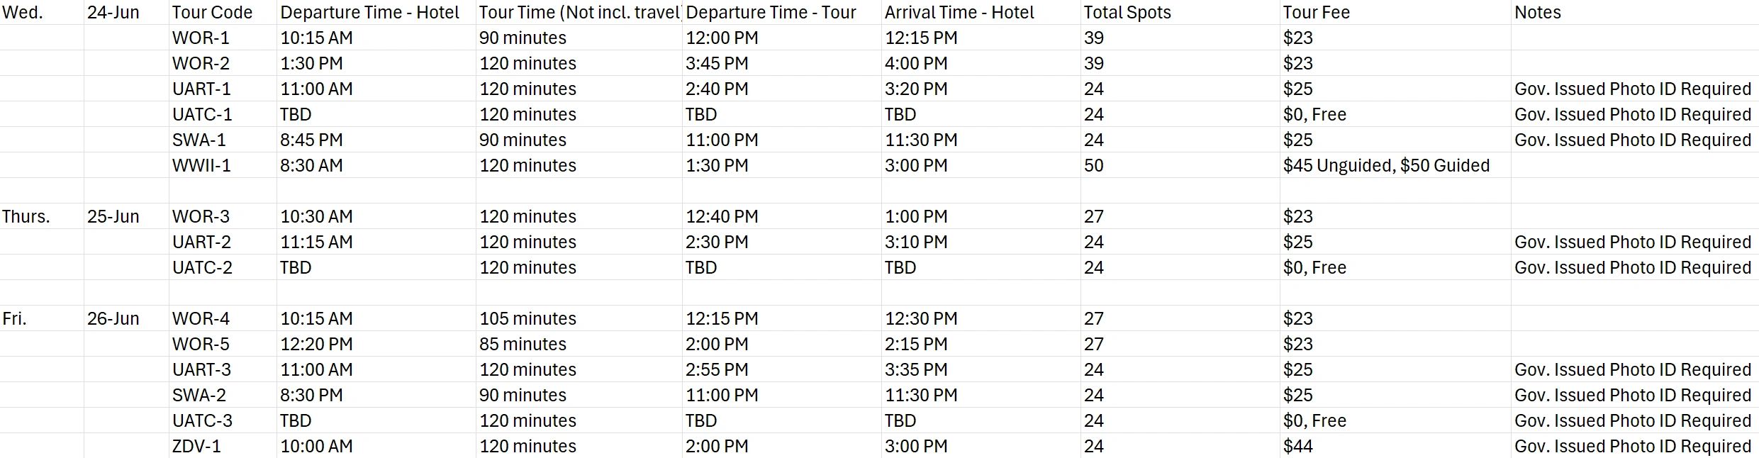Click the WWII-1 tour code cell
Viewport: 1759px width, 458px height.
point(201,166)
